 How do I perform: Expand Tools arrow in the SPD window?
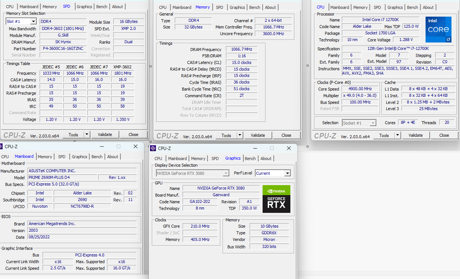pos(87,135)
